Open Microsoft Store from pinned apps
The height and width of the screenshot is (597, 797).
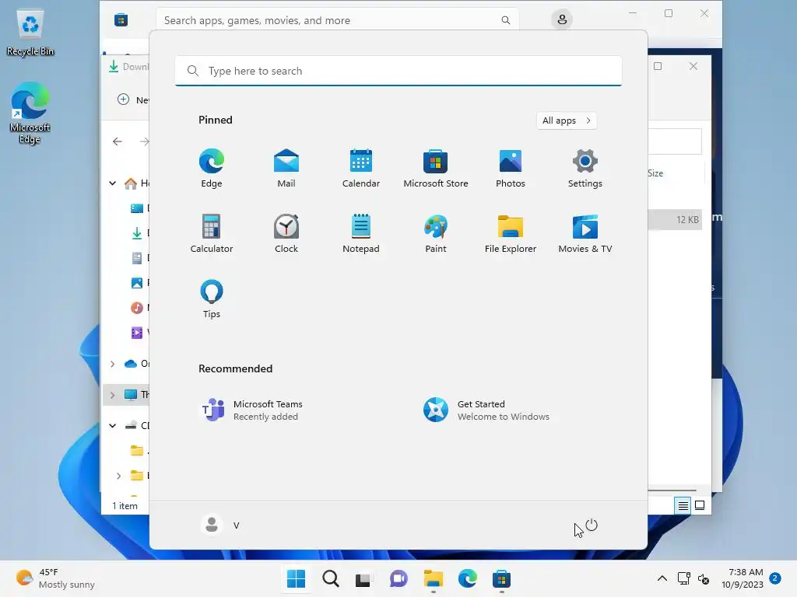[x=436, y=169]
